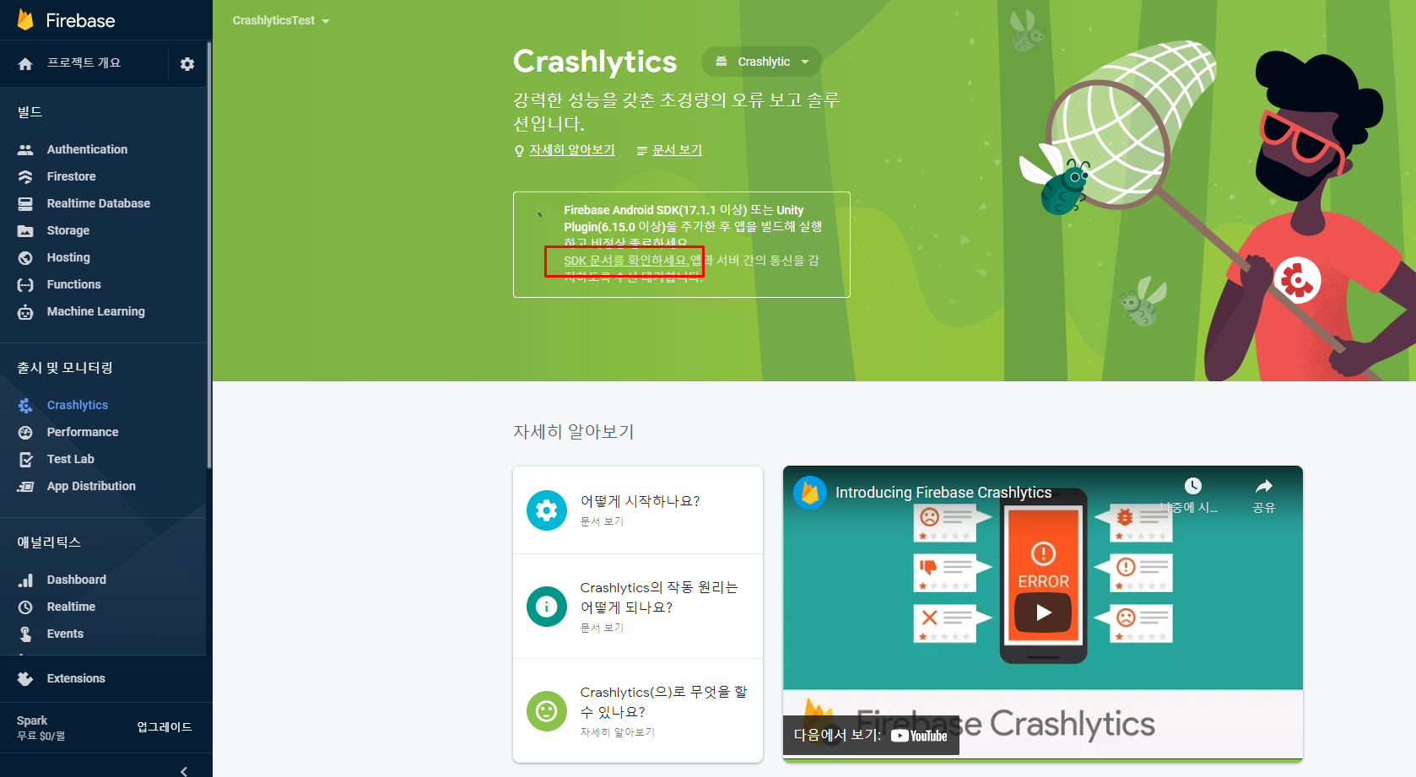Open 어떻게 시작하나요? card
The image size is (1416, 777).
click(638, 510)
